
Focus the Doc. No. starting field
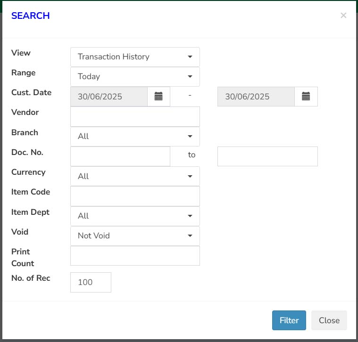point(120,156)
